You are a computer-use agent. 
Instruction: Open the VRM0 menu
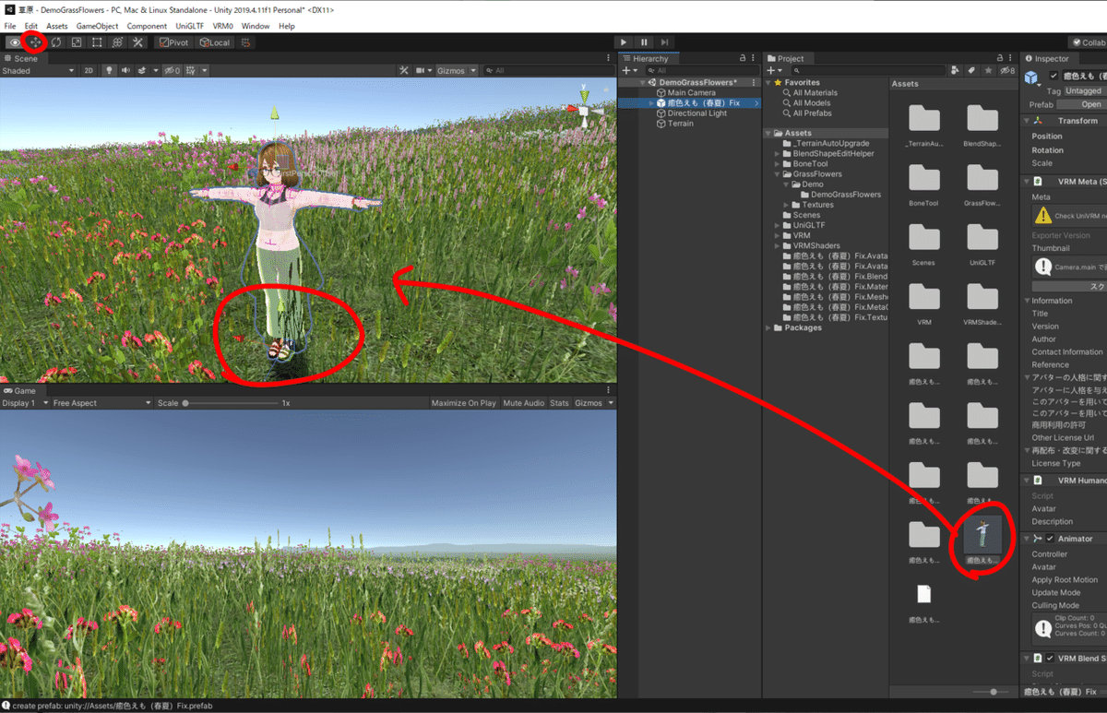[x=222, y=26]
